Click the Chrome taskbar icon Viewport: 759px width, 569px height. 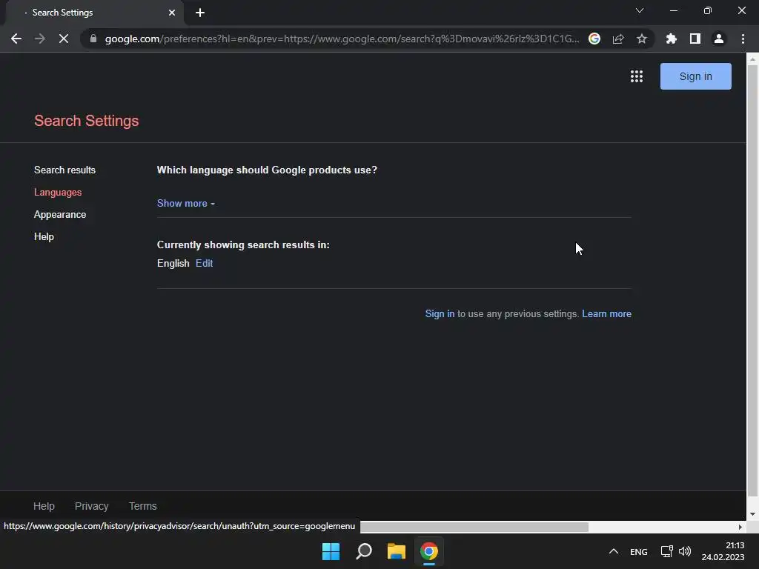click(429, 551)
